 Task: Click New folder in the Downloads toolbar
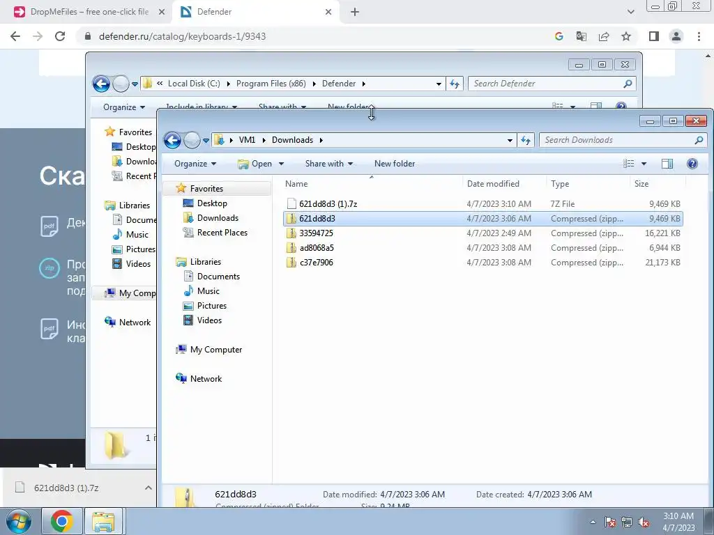[395, 164]
